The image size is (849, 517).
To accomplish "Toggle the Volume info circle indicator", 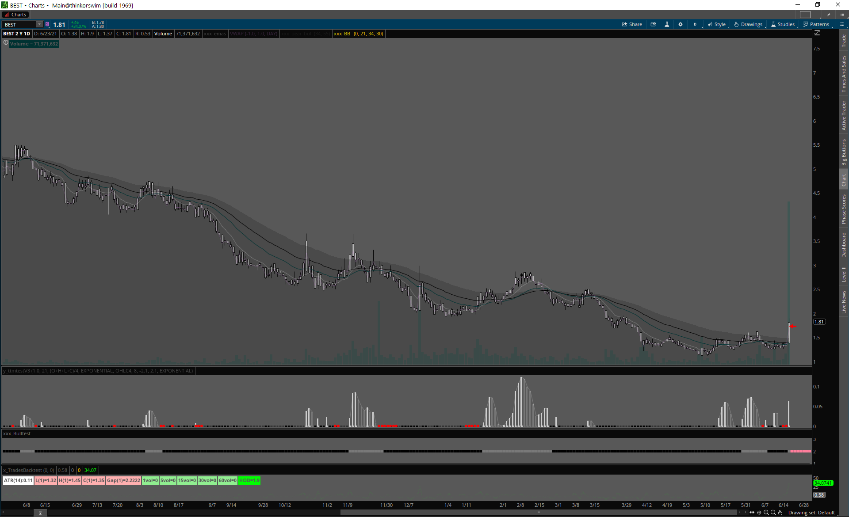I will (6, 43).
